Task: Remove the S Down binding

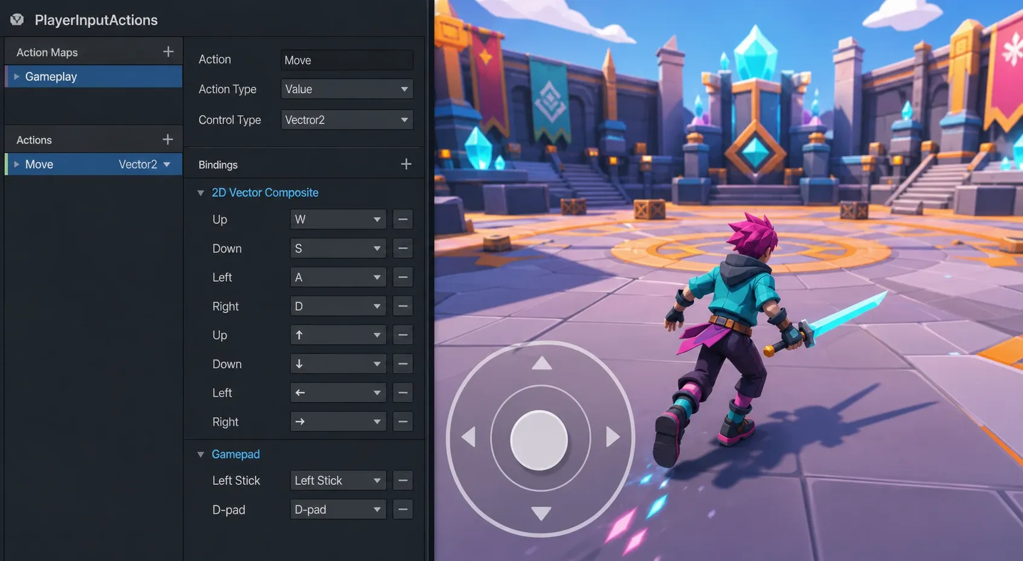Action: [x=403, y=248]
